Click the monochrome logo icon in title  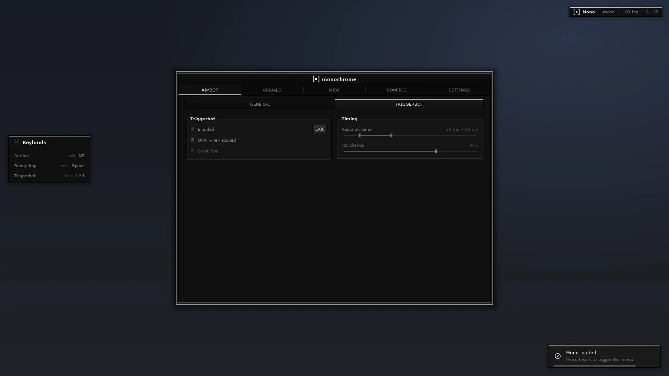coord(316,79)
